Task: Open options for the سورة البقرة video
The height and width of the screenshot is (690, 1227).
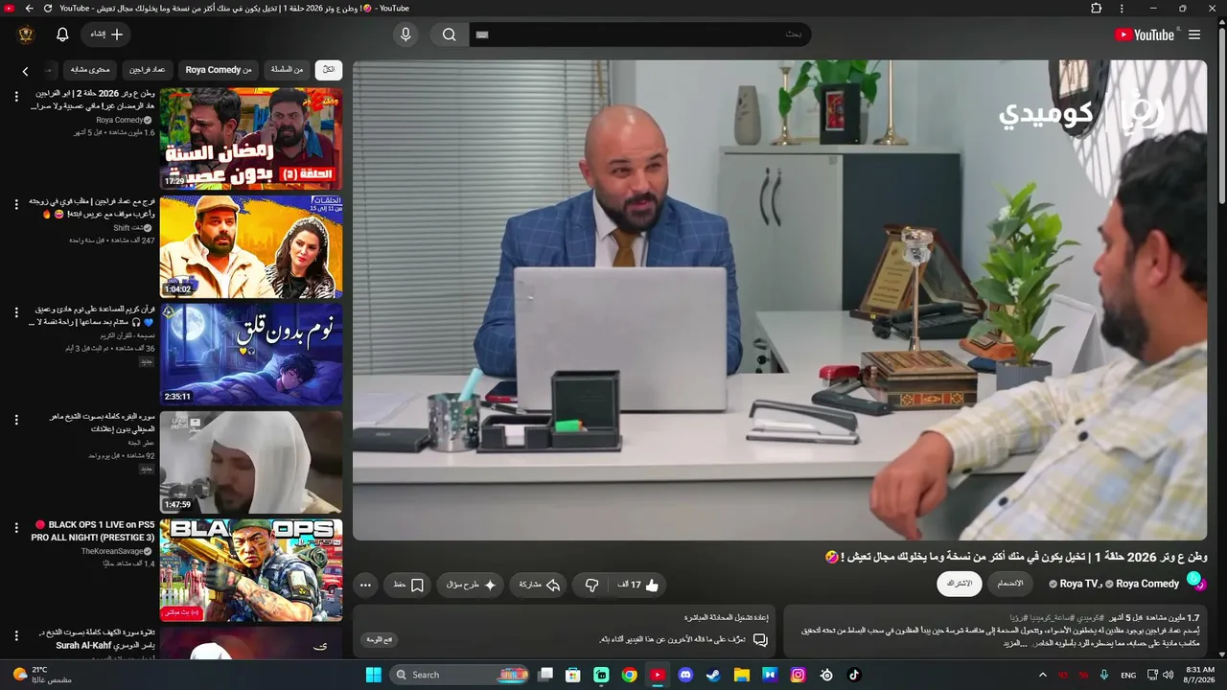Action: (16, 420)
